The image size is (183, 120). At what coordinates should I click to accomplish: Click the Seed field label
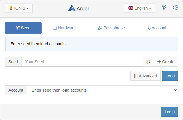coord(13,62)
